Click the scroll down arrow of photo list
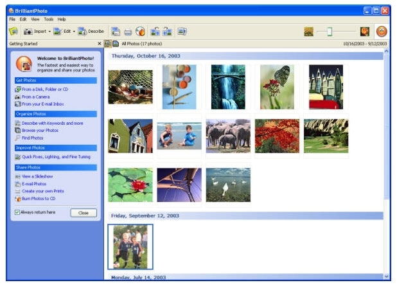This screenshot has width=397, height=285. [x=386, y=277]
